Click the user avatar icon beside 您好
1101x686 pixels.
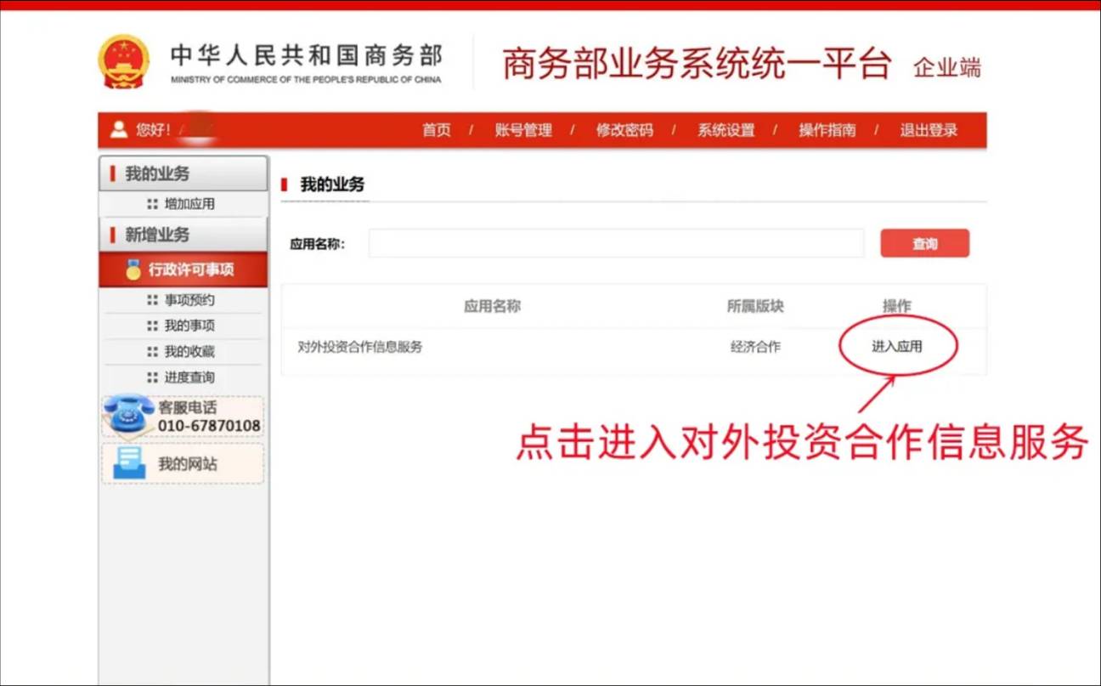pyautogui.click(x=119, y=129)
